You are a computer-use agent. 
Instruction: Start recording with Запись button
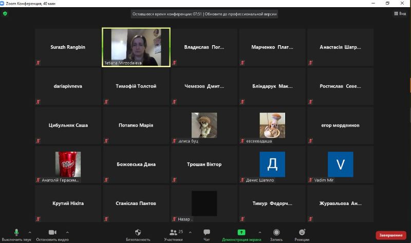pyautogui.click(x=276, y=233)
